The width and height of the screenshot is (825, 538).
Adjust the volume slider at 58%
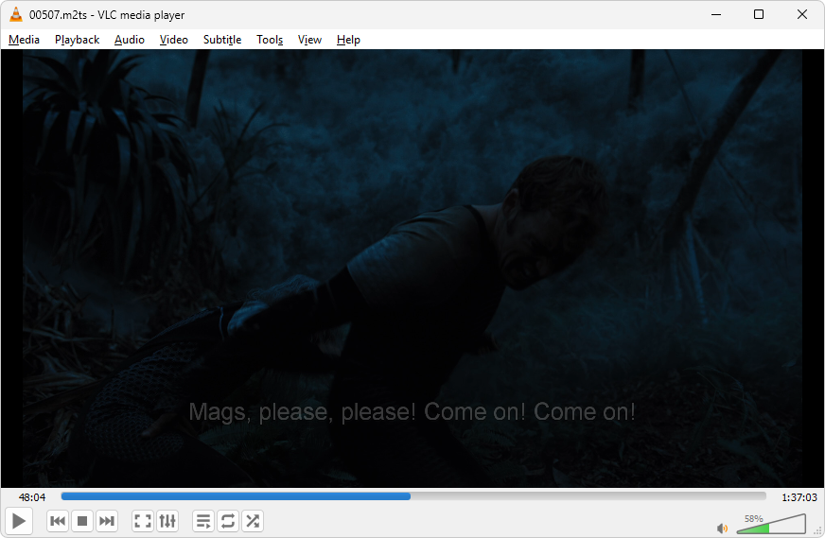pos(771,524)
